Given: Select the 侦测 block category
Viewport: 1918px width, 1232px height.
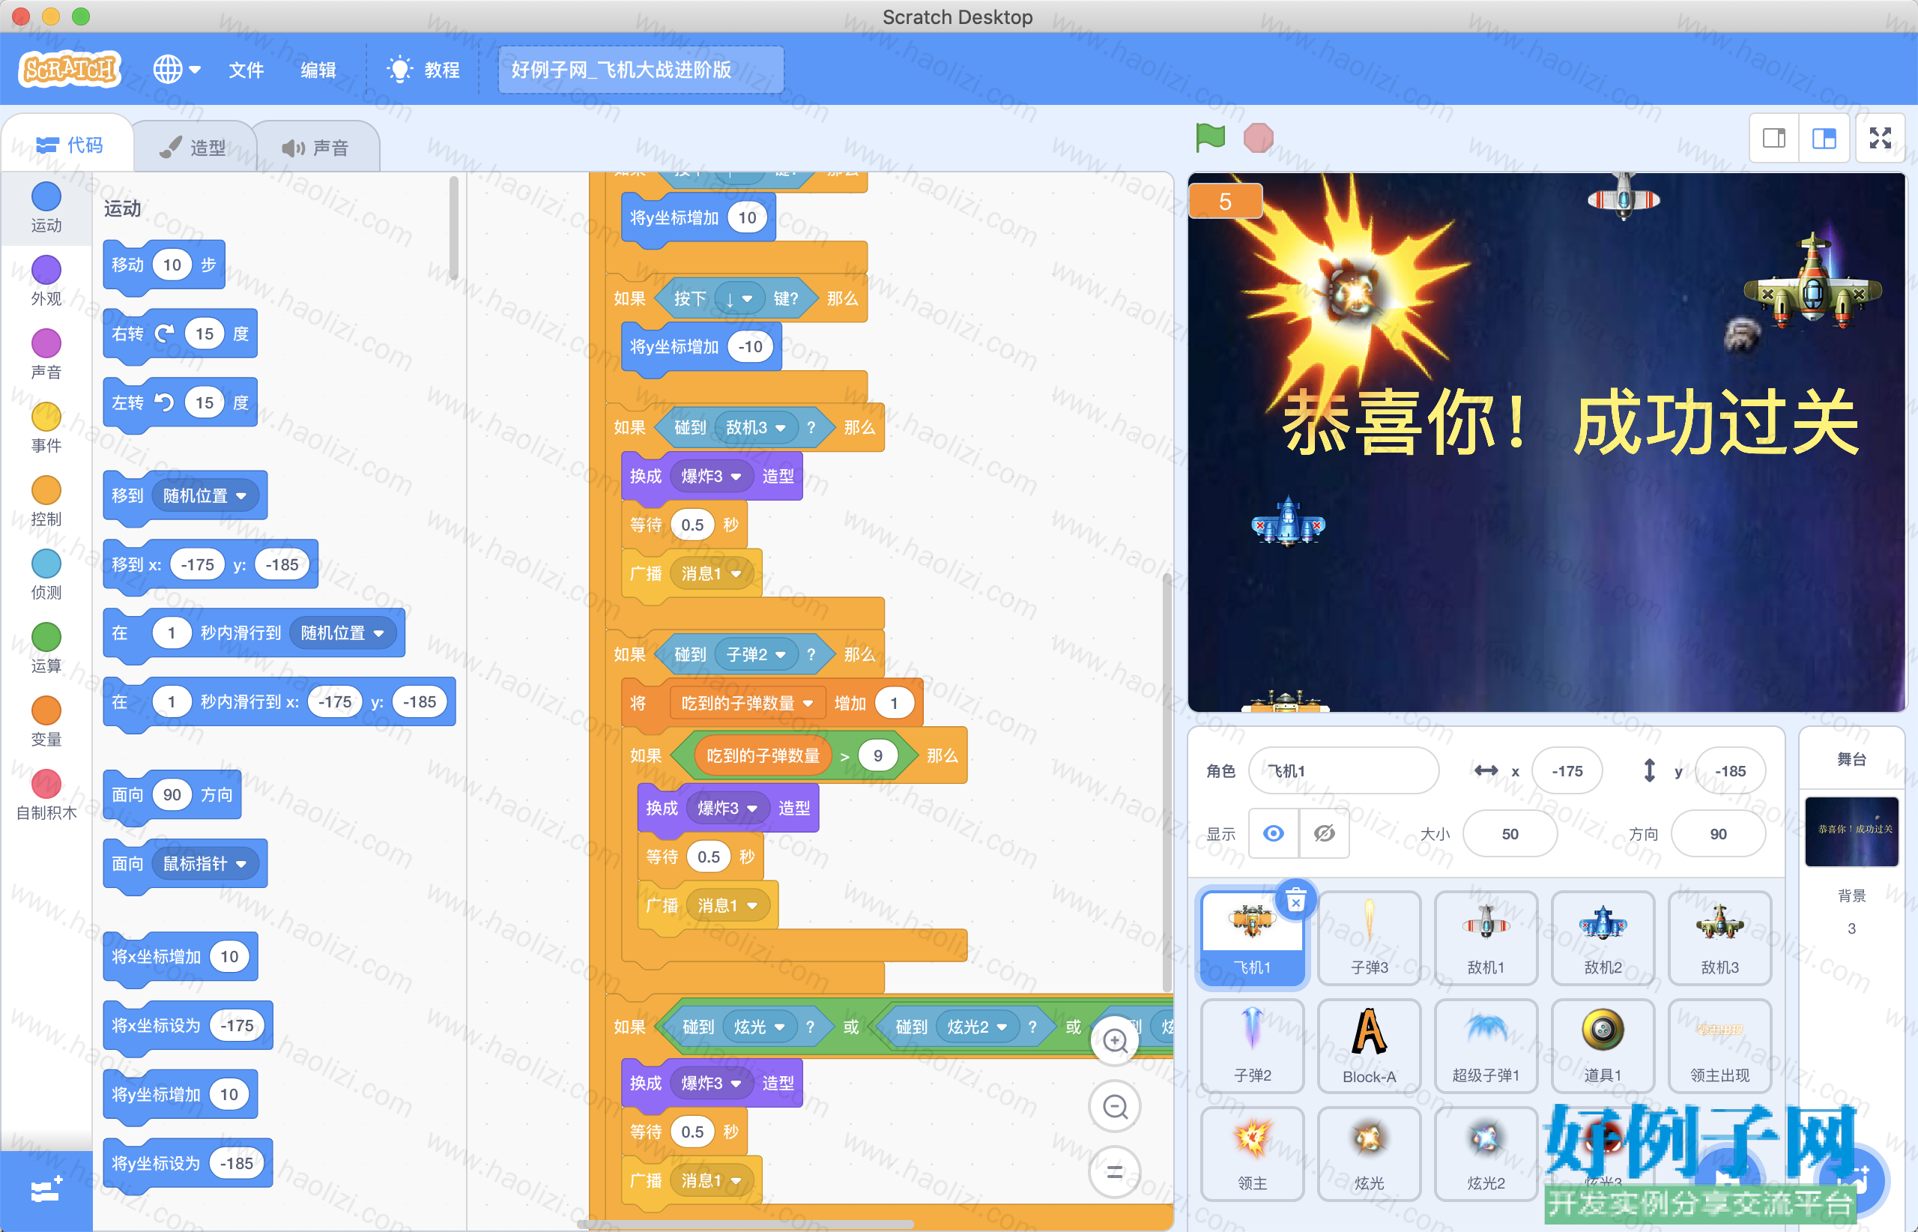Looking at the screenshot, I should tap(46, 576).
